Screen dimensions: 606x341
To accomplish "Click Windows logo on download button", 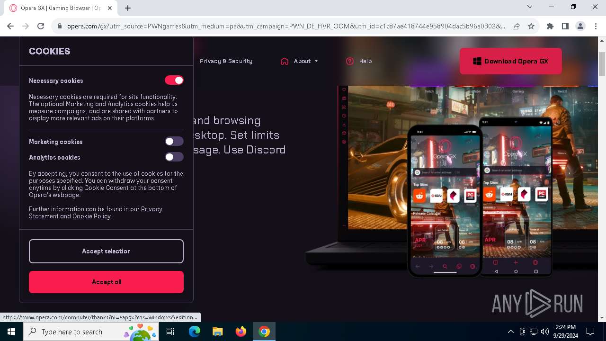I will [x=477, y=61].
